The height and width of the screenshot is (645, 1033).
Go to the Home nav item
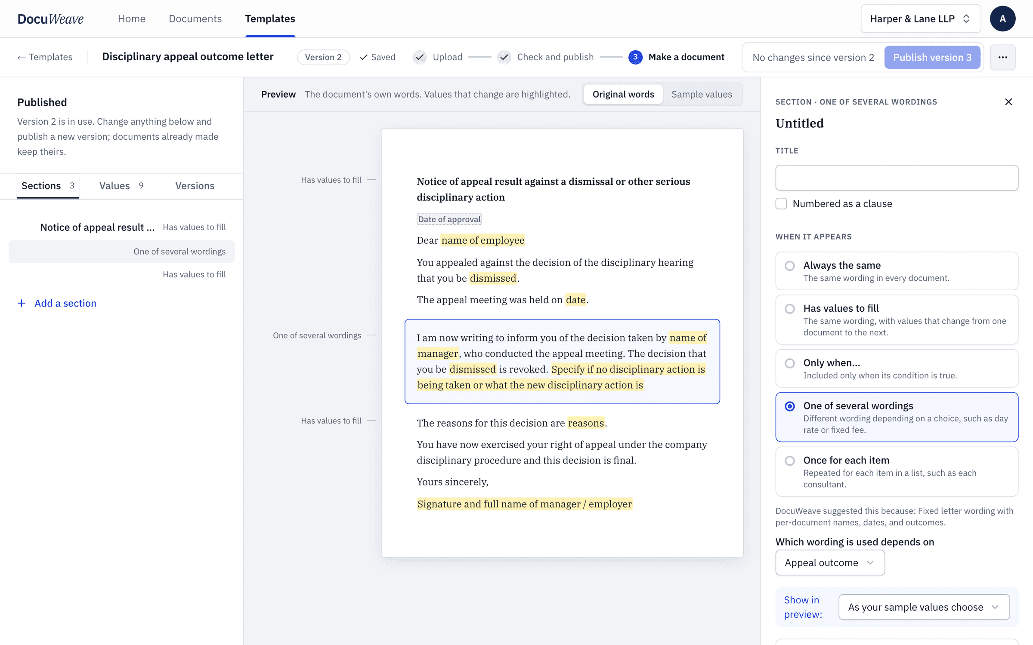132,18
